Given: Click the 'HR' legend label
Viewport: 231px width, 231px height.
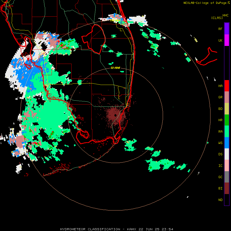Looking at the screenshot, I should 220,120.
